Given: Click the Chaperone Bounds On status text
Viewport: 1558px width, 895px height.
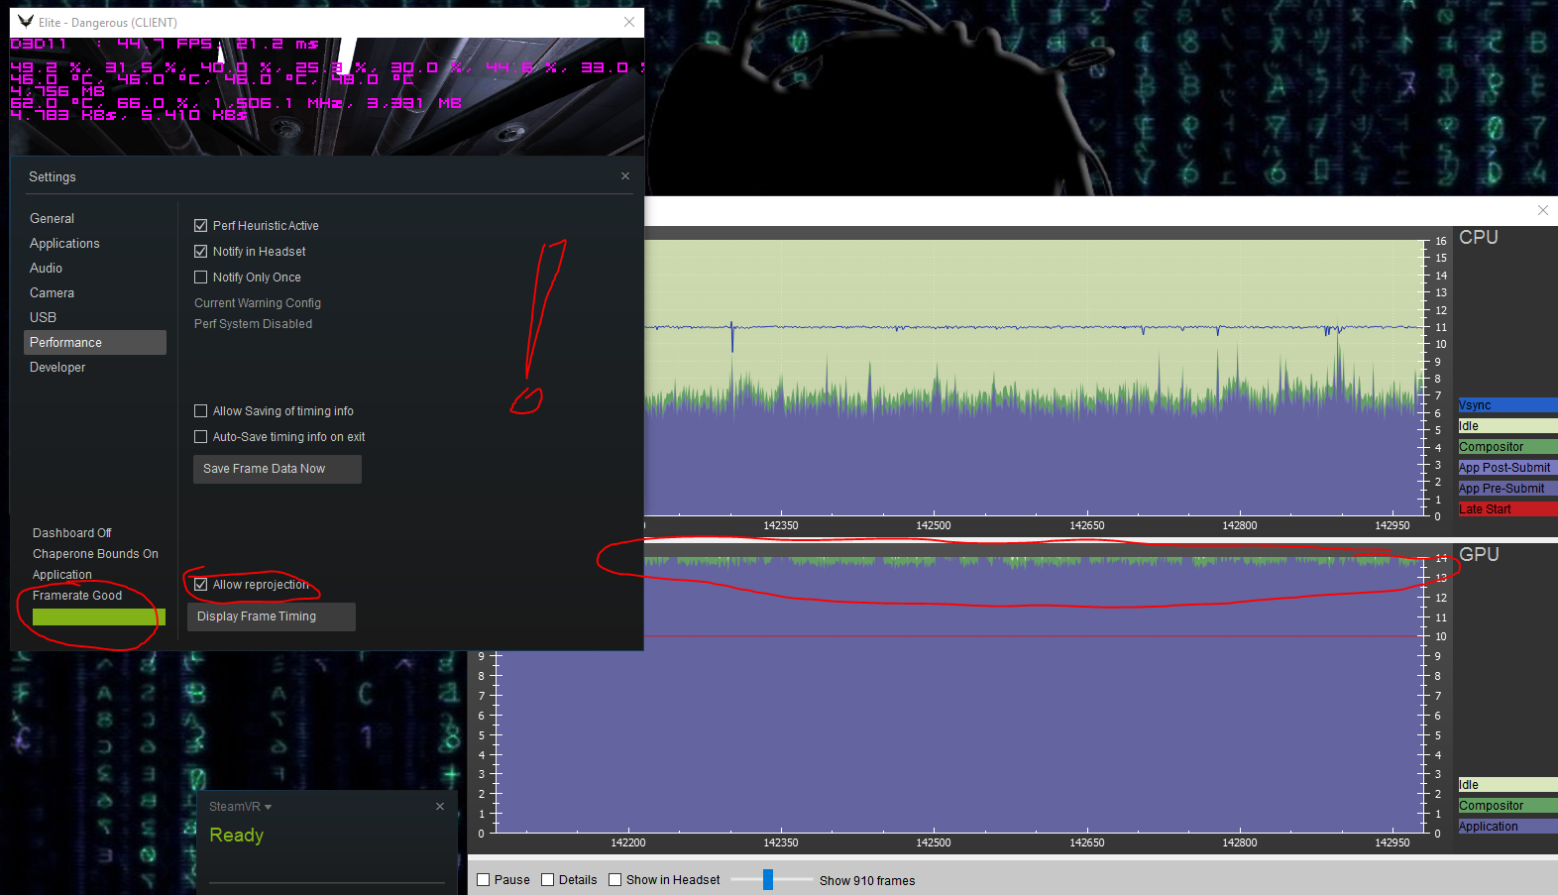Looking at the screenshot, I should [95, 554].
